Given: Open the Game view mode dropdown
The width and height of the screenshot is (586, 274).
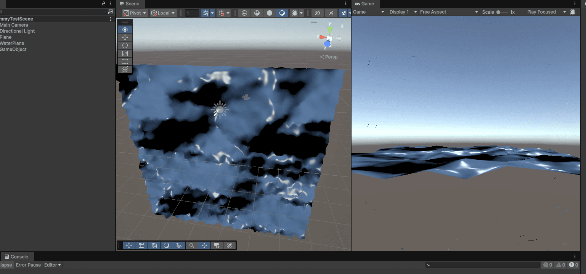Looking at the screenshot, I should pos(369,12).
